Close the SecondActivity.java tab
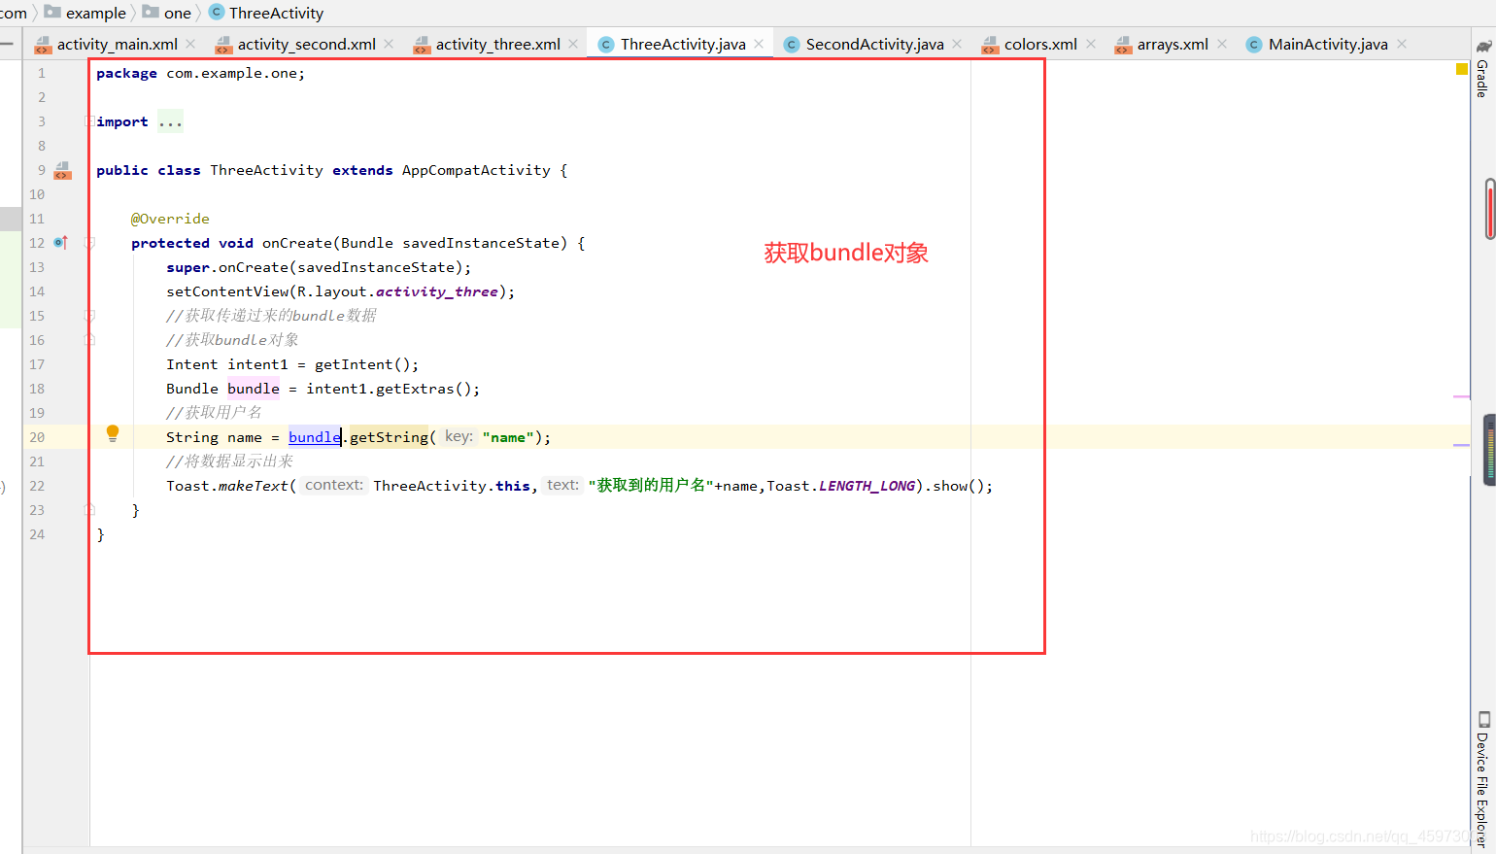The width and height of the screenshot is (1496, 854). 957,44
